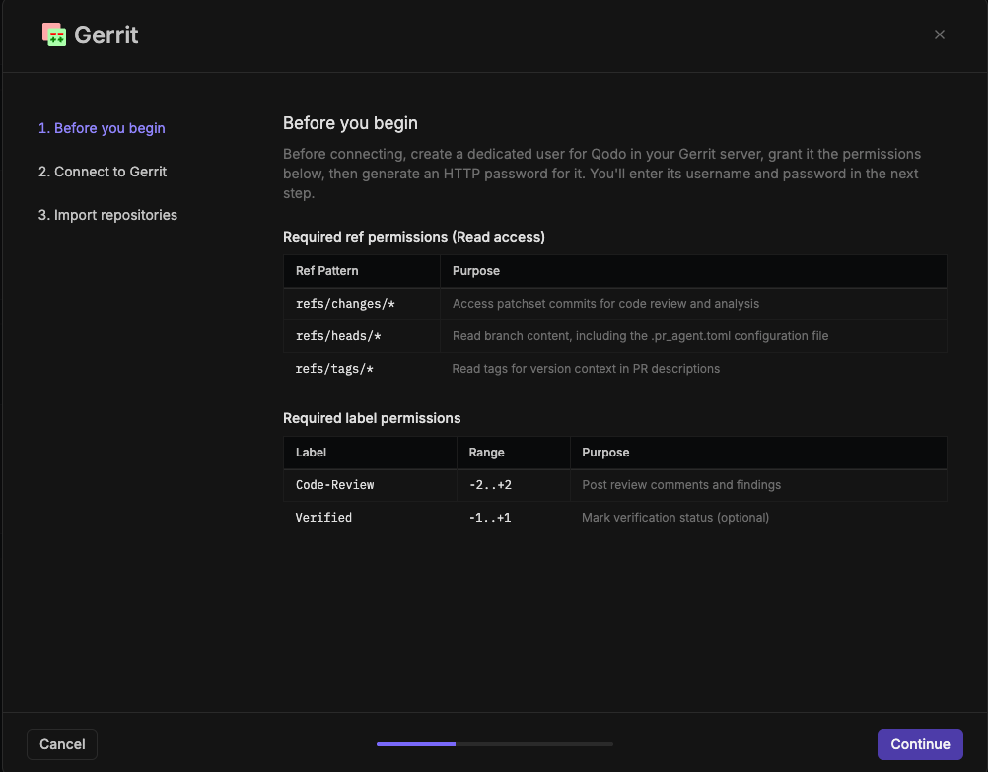Go to 'Connect to Gerrit' step

pyautogui.click(x=103, y=172)
